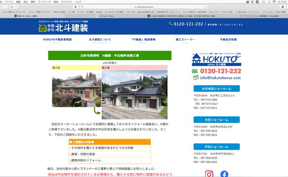Image resolution: width=288 pixels, height=177 pixels.
Task: Open the 北斗建装について nav item
Action: [100, 40]
